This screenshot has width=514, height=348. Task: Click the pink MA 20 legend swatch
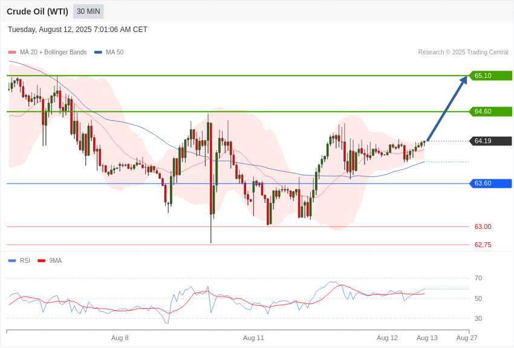point(12,53)
